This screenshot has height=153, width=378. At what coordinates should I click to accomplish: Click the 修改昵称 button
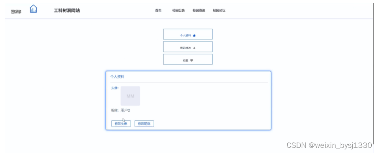[144, 123]
